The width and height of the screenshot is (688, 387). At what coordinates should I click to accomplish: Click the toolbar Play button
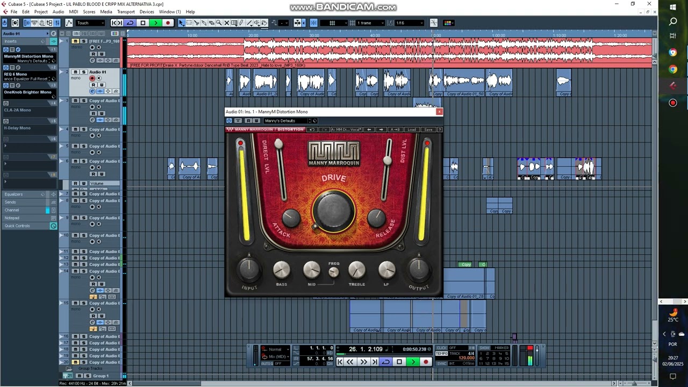coord(155,23)
